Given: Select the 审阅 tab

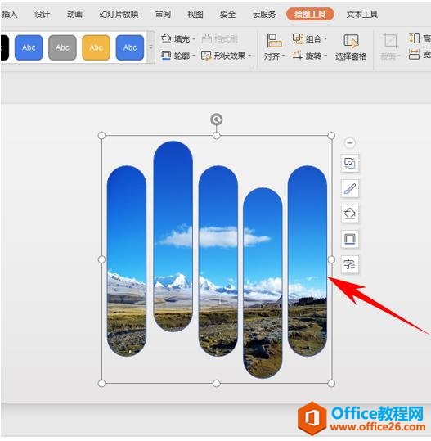Looking at the screenshot, I should [163, 14].
